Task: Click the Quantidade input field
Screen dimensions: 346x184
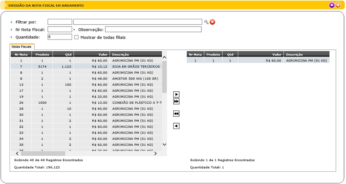Action: 59,37
